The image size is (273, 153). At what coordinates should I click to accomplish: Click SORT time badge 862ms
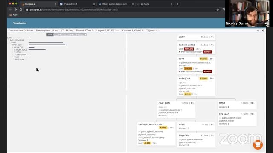(203, 59)
